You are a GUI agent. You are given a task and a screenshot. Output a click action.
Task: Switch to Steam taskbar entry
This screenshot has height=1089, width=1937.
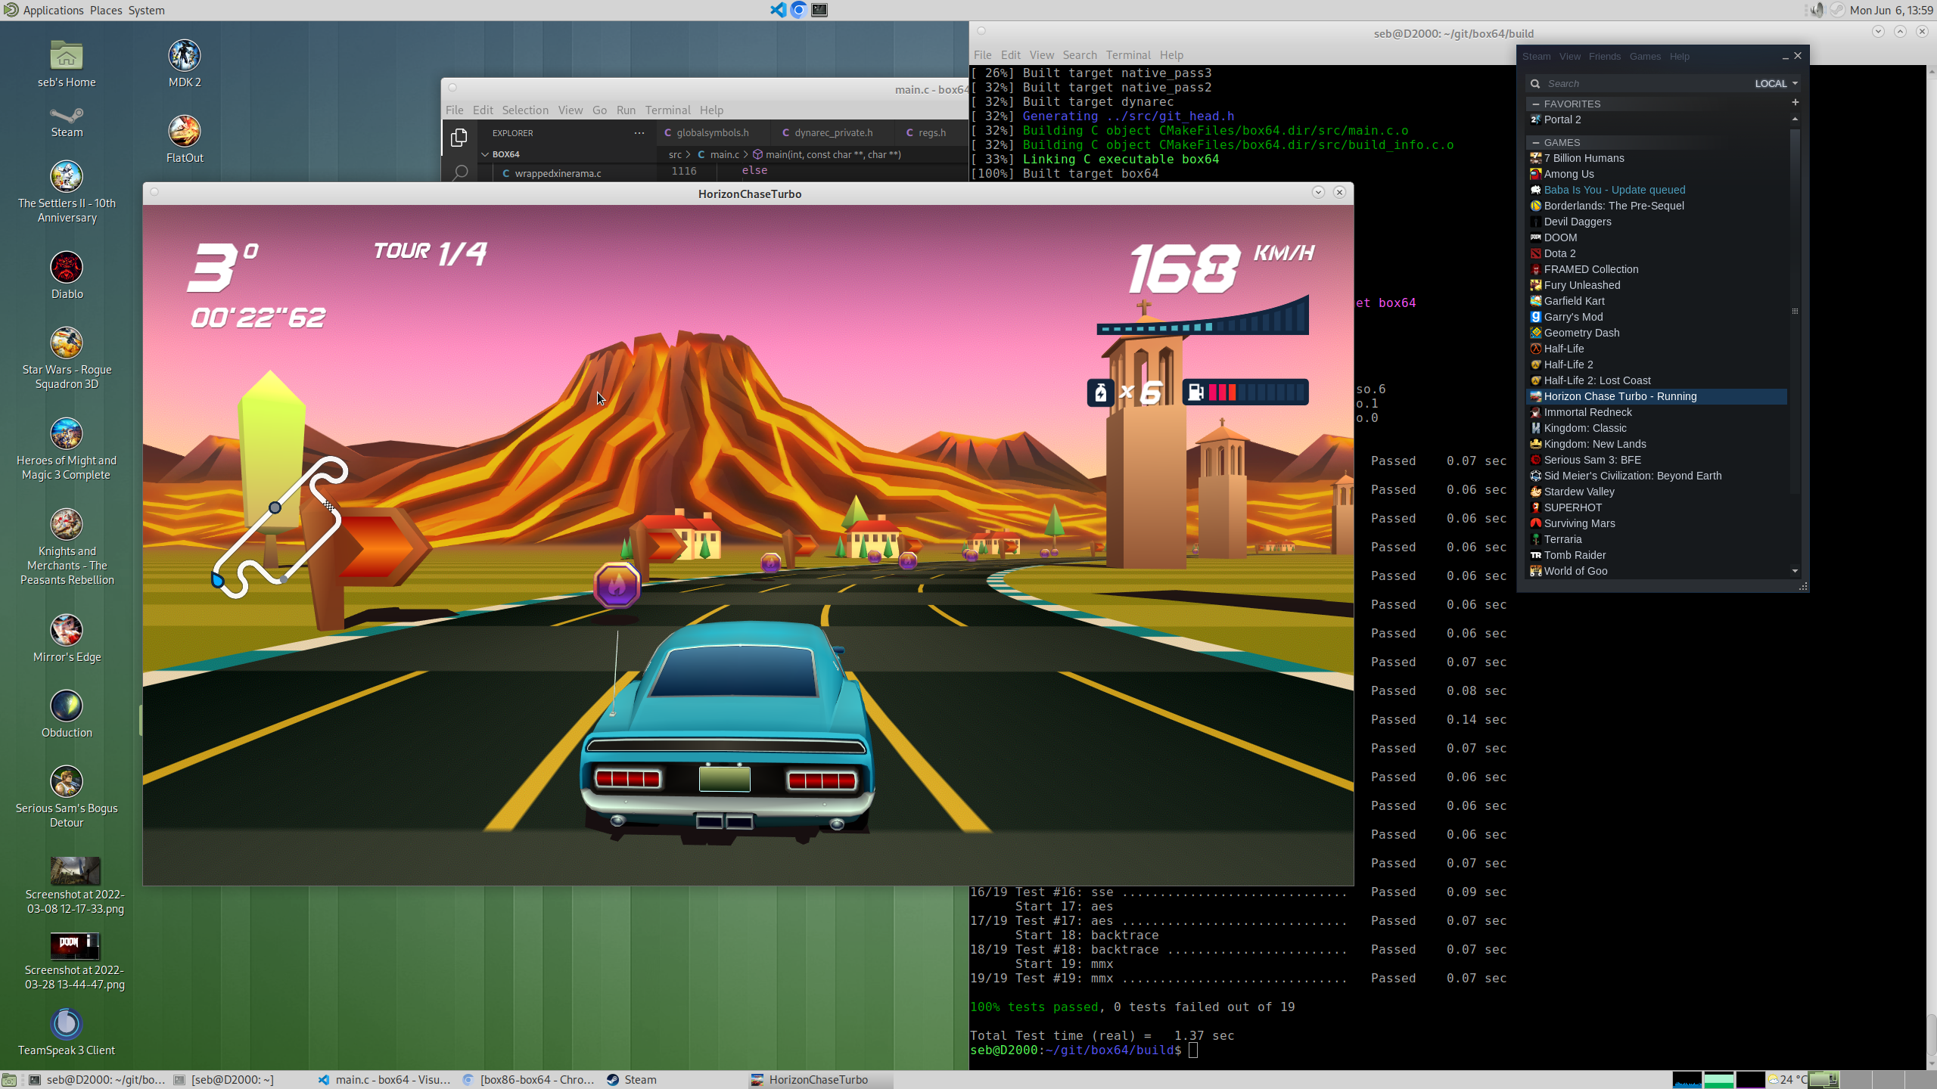coord(673,1080)
